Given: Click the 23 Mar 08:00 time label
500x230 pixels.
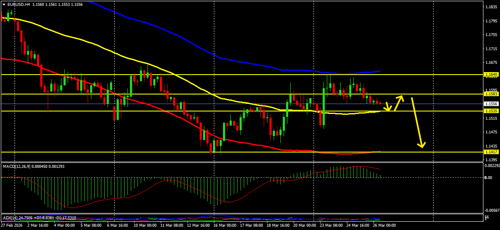Looking at the screenshot, I should pyautogui.click(x=331, y=225).
